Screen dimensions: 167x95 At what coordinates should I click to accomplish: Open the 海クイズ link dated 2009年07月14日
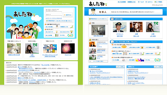coord(20,67)
